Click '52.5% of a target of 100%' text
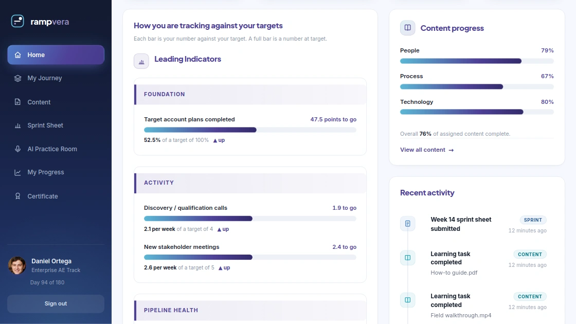The width and height of the screenshot is (576, 324). (176, 140)
